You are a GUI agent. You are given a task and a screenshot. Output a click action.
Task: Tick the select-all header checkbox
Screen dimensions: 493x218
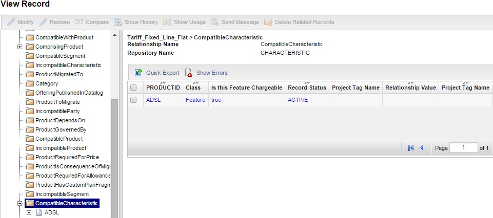[133, 88]
